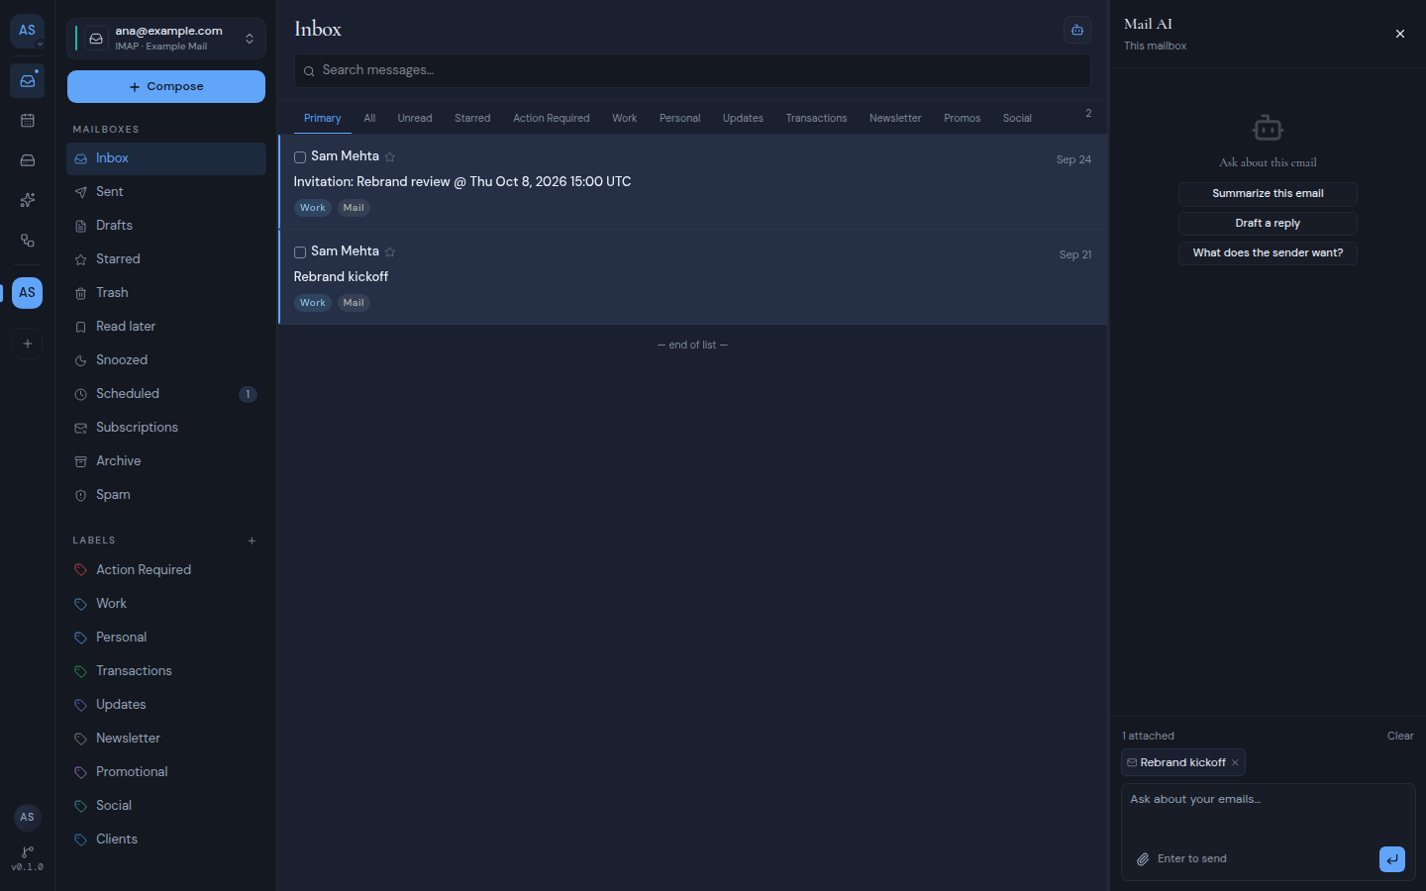Image resolution: width=1426 pixels, height=891 pixels.
Task: Open the Drafts mailbox
Action: coord(166,226)
